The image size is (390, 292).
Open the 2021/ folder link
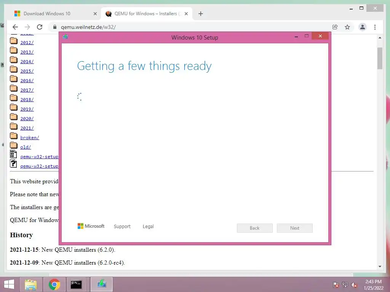27,128
